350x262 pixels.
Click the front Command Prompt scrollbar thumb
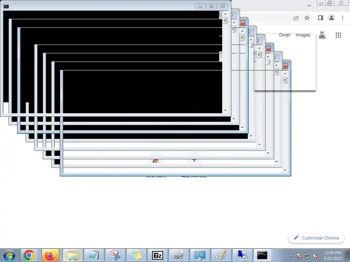[225, 20]
